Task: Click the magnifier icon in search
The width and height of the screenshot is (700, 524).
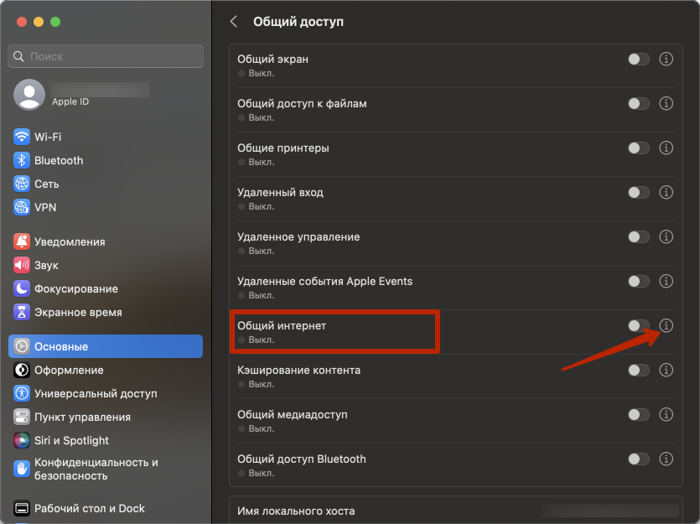Action: [18, 56]
